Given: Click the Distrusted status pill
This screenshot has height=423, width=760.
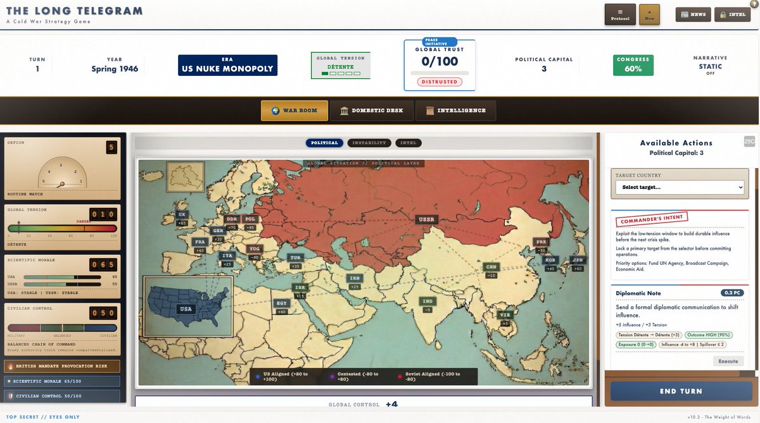Looking at the screenshot, I should 440,82.
